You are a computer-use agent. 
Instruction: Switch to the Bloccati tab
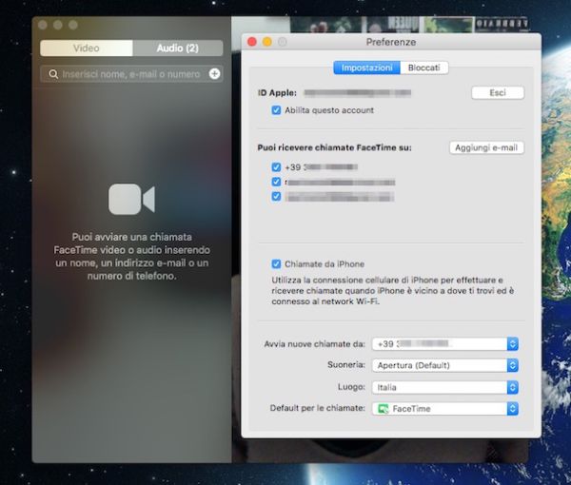pos(424,68)
